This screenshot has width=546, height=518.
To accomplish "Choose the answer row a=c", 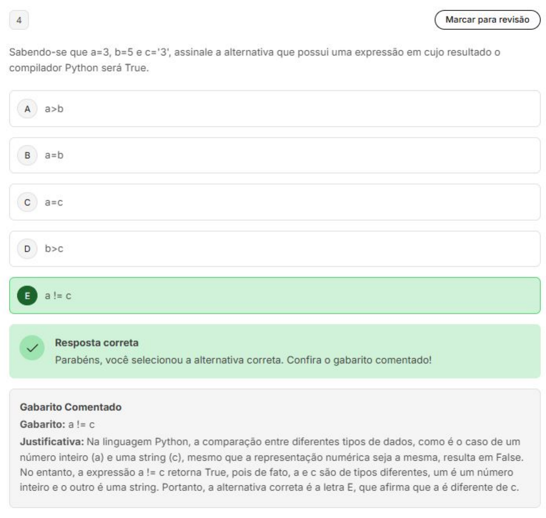I will click(x=275, y=202).
